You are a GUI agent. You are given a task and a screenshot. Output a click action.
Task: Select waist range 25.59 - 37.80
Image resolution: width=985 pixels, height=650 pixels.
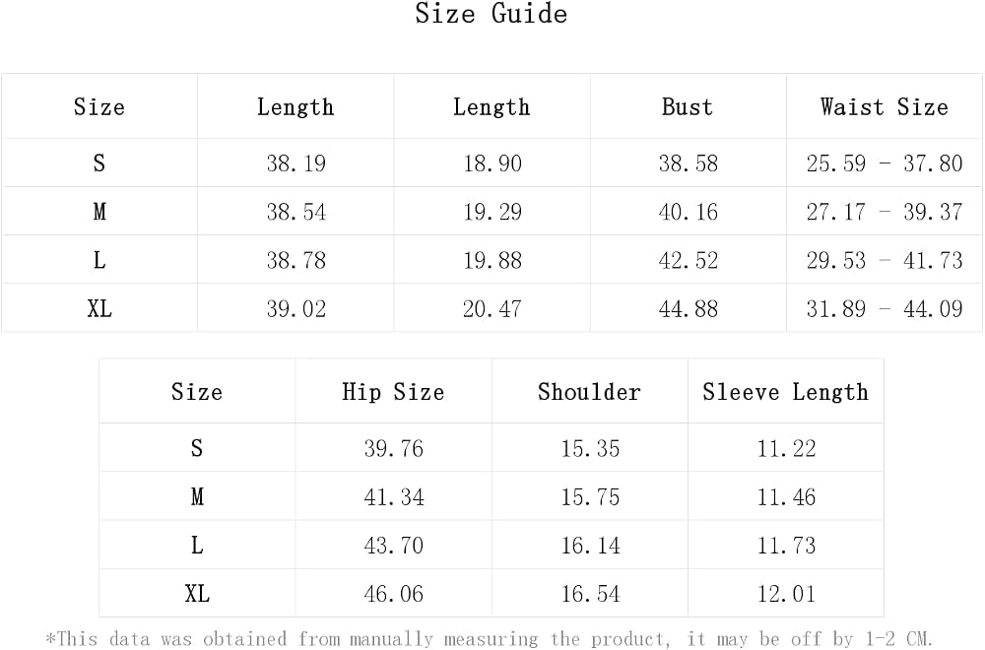[x=885, y=163]
